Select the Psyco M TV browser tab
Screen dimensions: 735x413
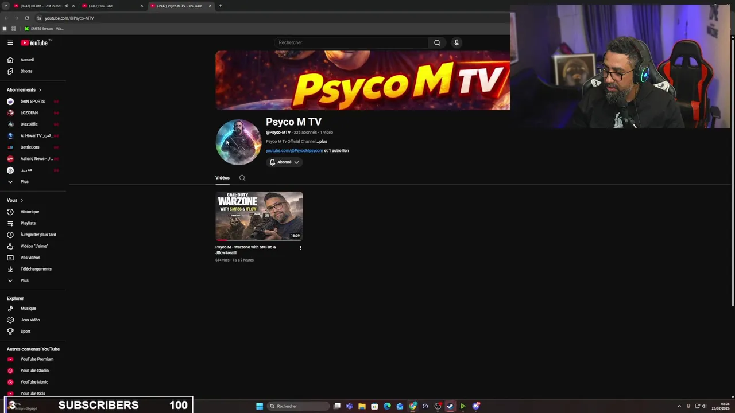coord(180,6)
